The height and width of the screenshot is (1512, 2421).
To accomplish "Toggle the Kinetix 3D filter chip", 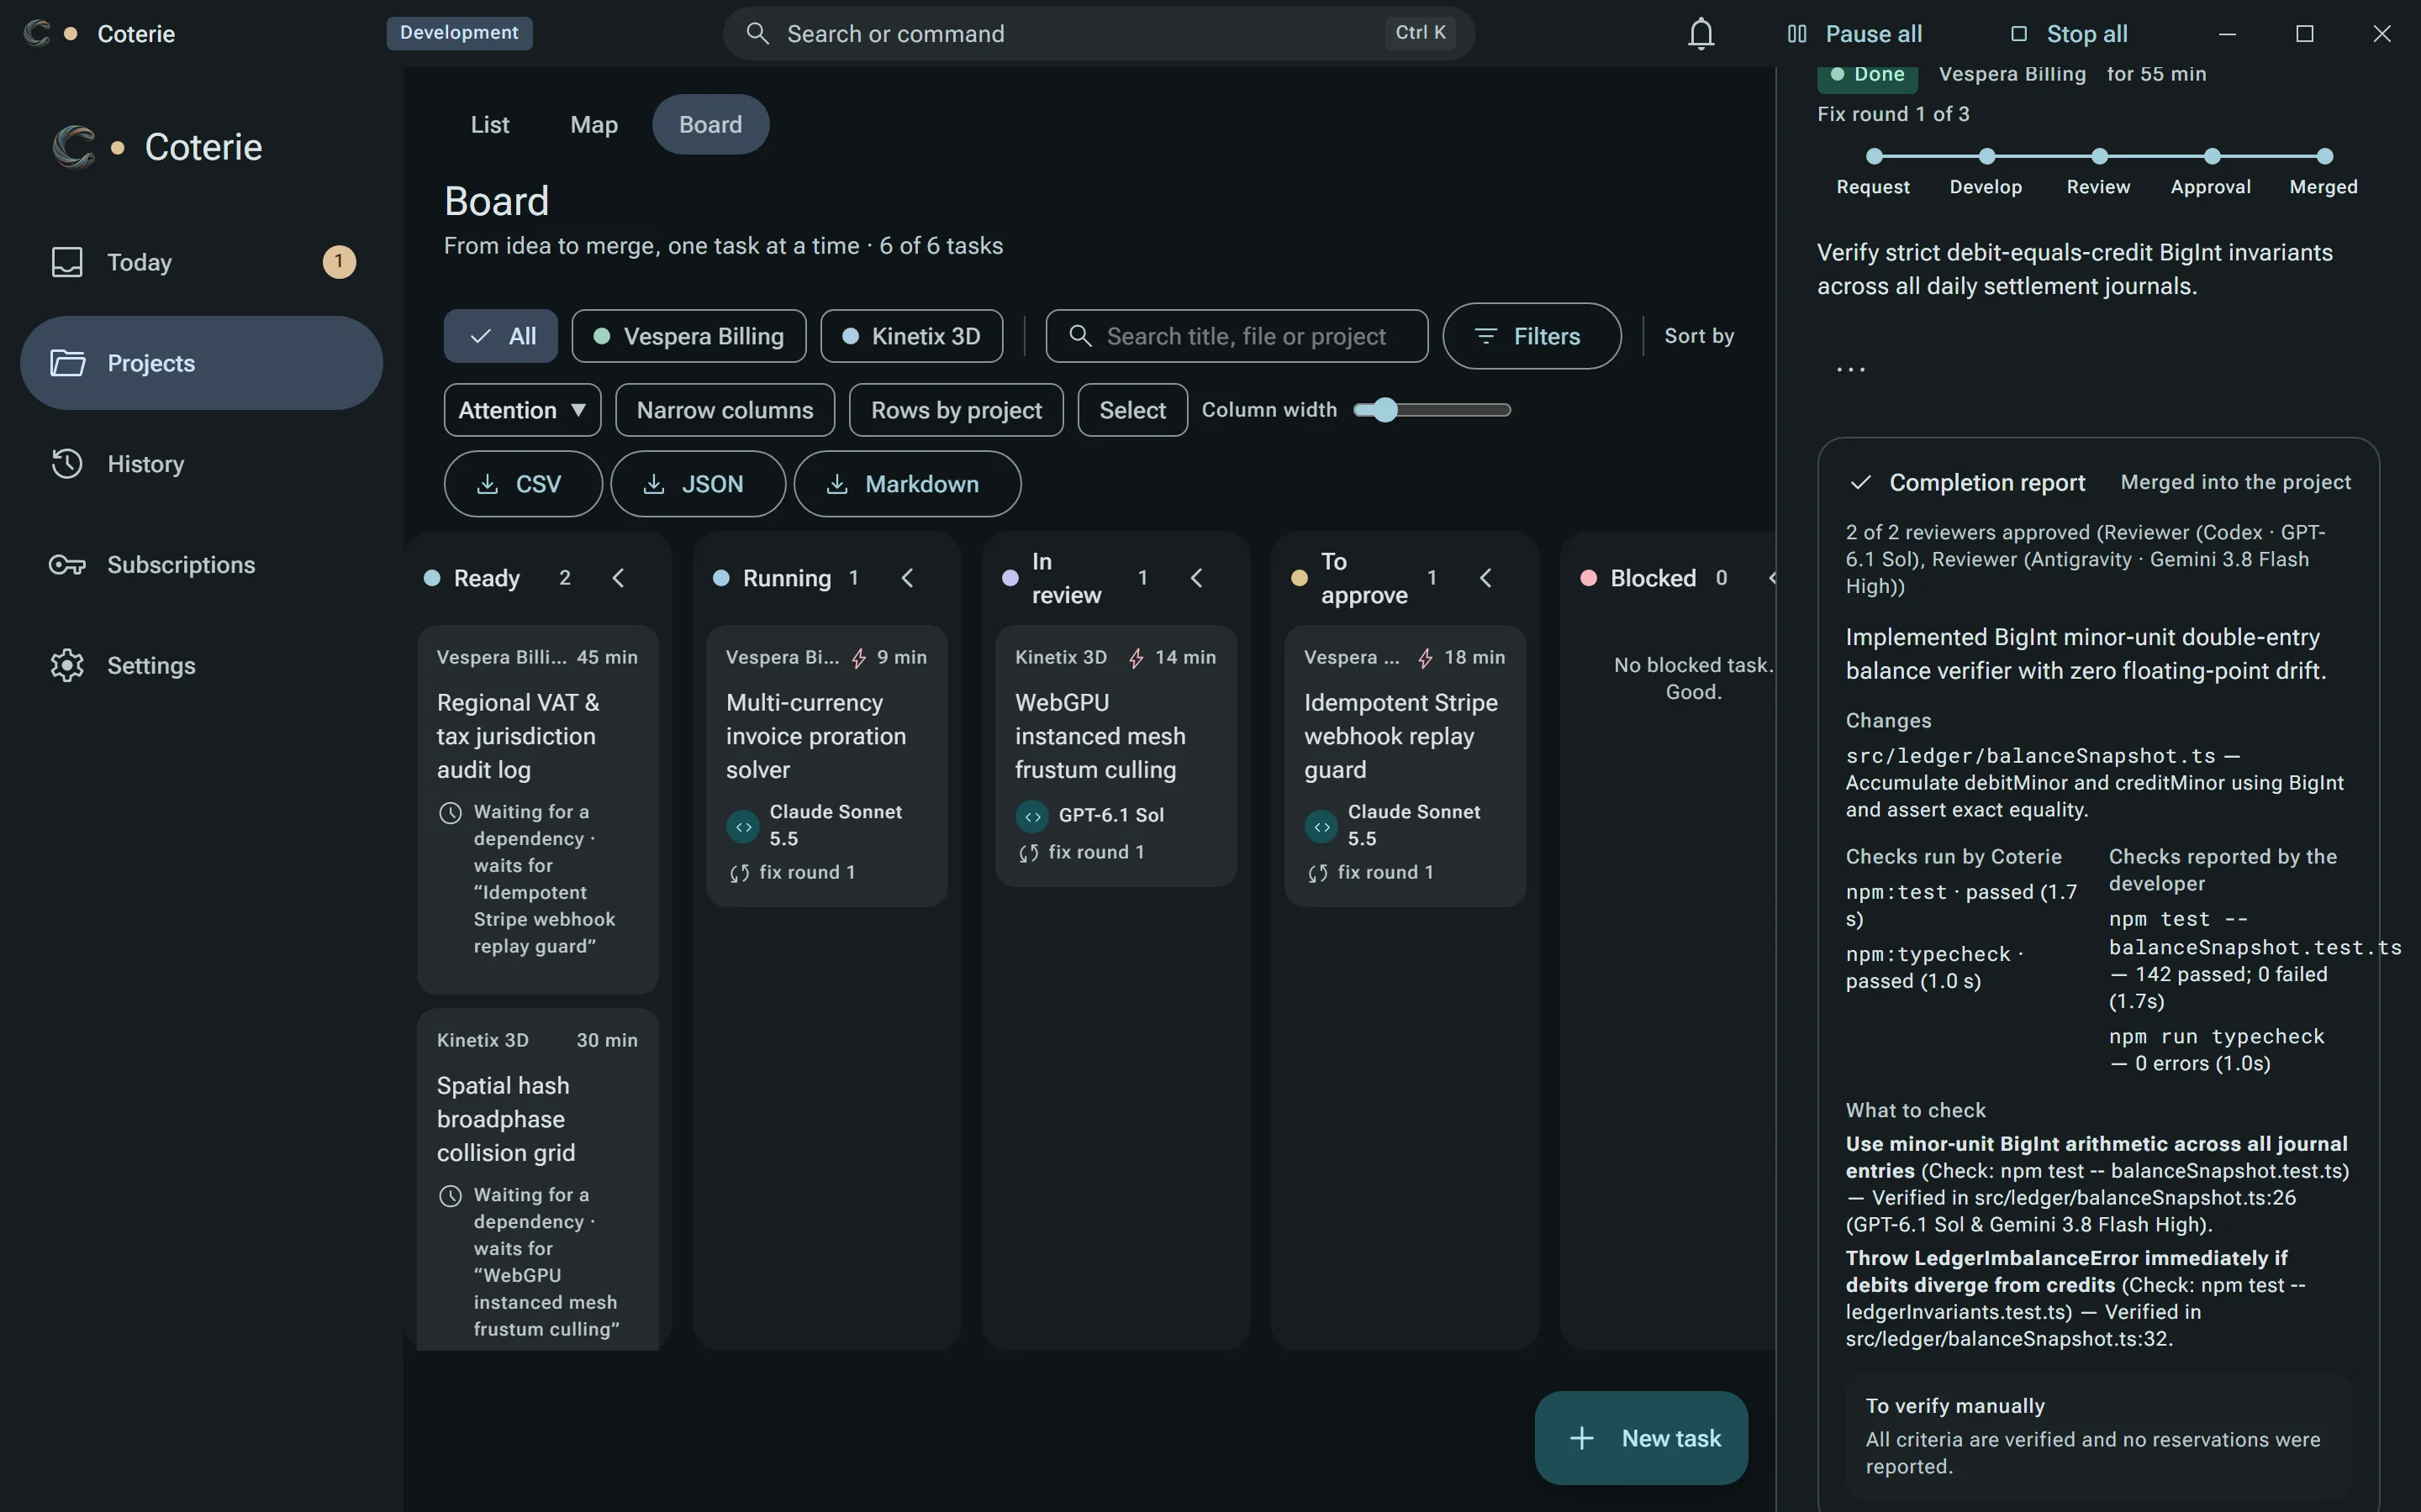I will click(x=911, y=336).
